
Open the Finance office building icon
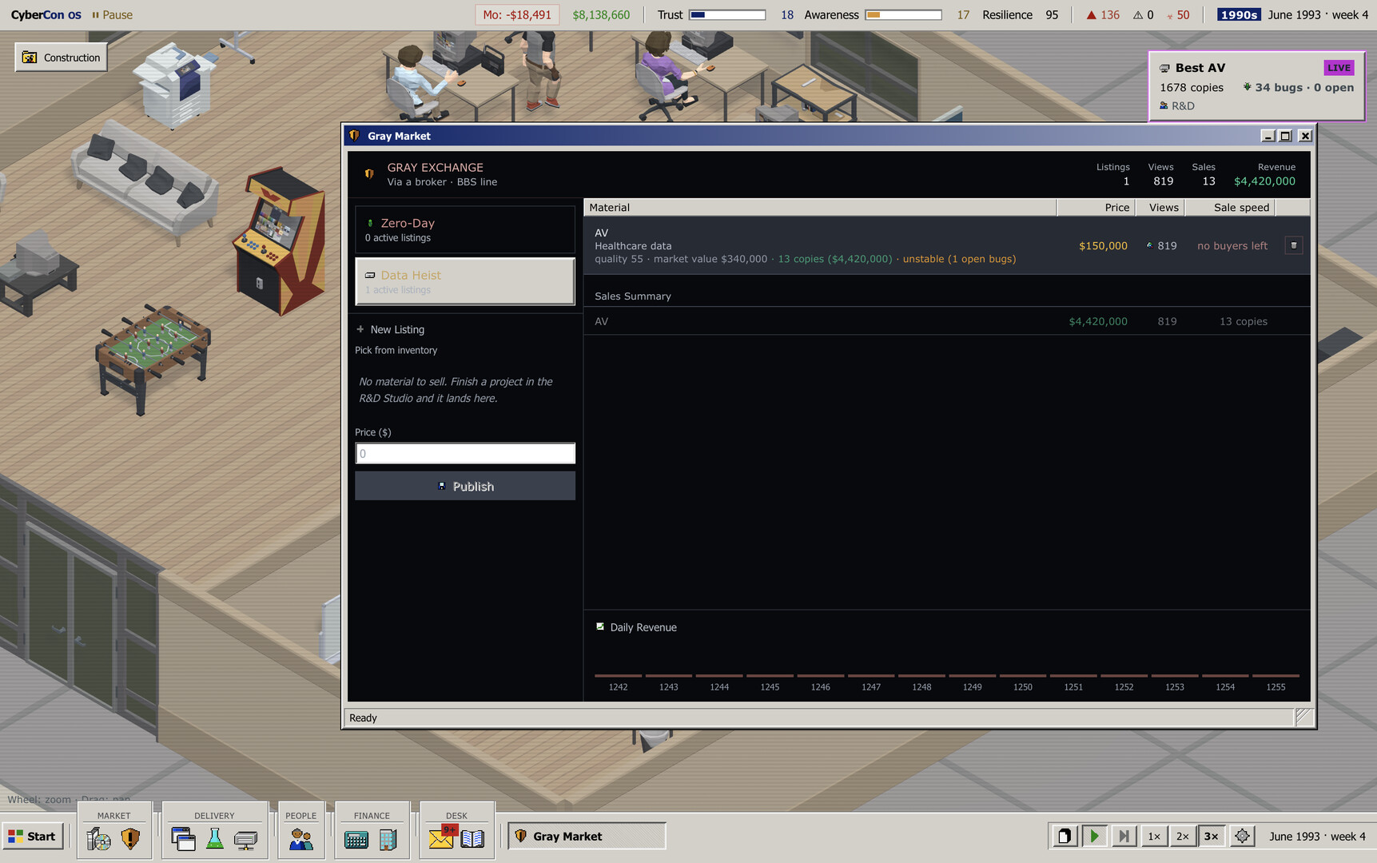pyautogui.click(x=388, y=839)
